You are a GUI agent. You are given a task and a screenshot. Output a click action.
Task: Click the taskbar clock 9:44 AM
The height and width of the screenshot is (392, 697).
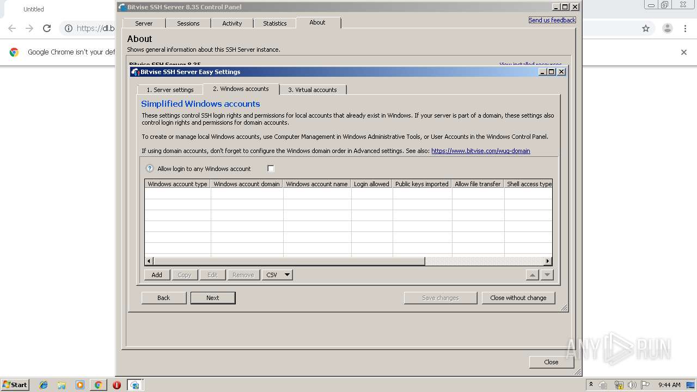click(x=669, y=385)
